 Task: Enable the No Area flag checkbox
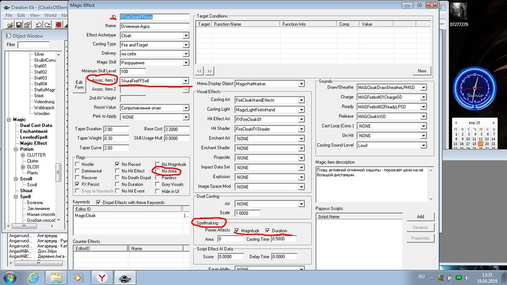(158, 171)
